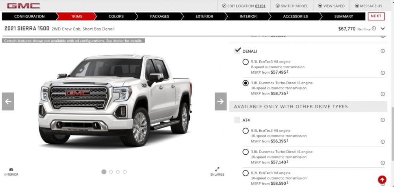The width and height of the screenshot is (394, 187).
Task: Select Denali 5.3L EcoTec3 V8 engine
Action: (245, 62)
